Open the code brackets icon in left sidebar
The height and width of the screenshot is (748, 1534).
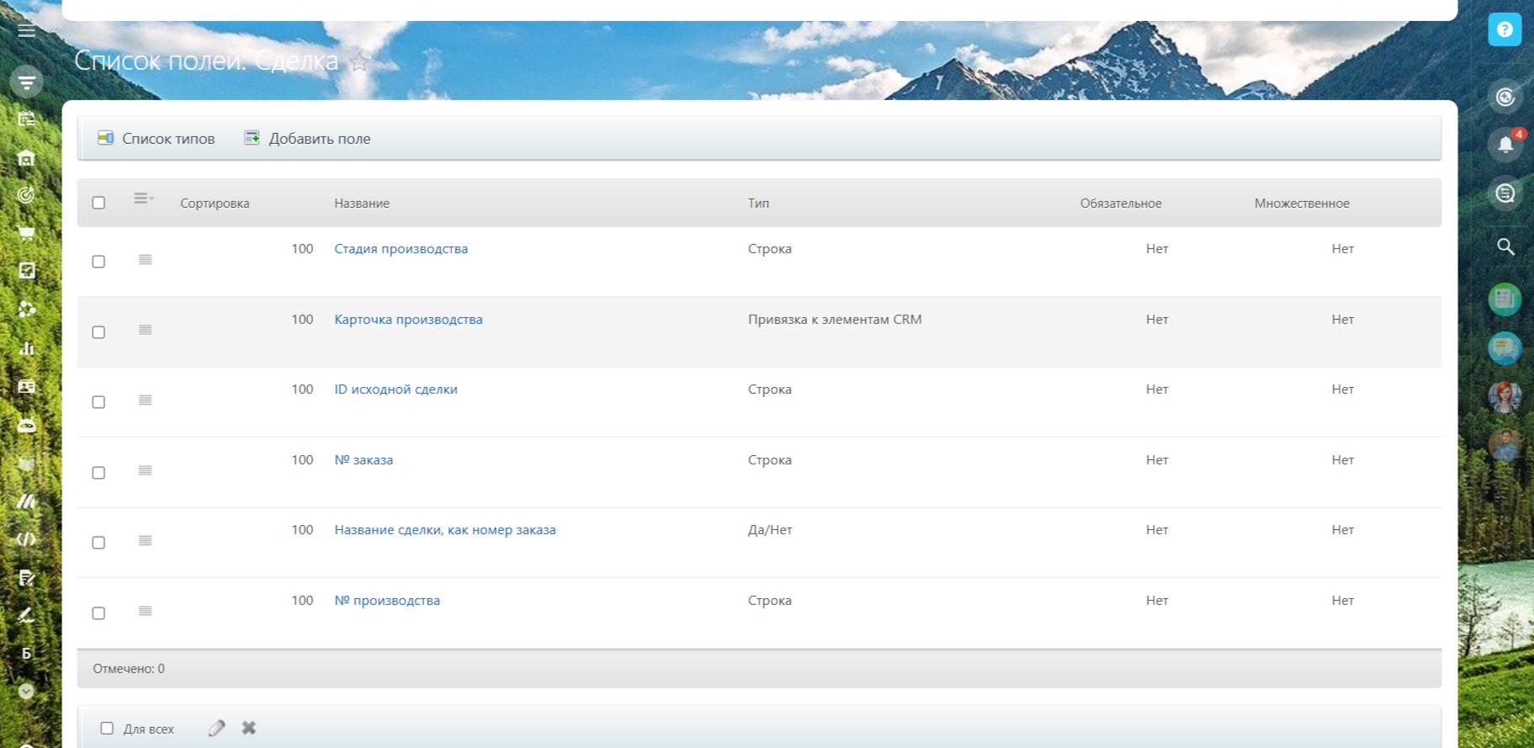pos(27,539)
